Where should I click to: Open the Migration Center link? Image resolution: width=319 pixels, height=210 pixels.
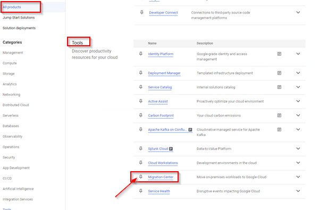pyautogui.click(x=161, y=177)
